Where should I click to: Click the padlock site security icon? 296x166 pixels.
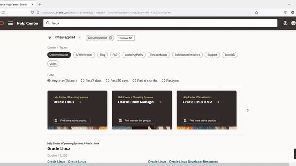[38, 12]
